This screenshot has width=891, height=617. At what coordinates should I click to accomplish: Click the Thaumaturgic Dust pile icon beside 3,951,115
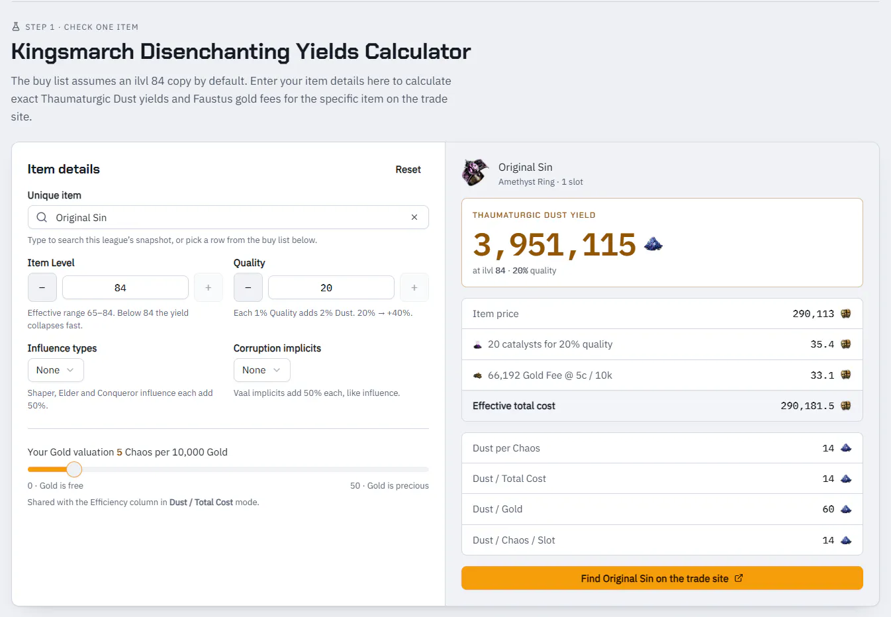point(653,244)
